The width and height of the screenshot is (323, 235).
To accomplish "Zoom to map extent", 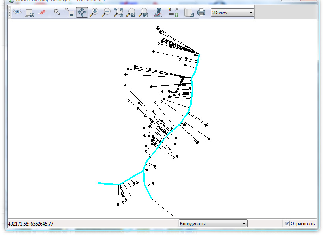I will [118, 12].
